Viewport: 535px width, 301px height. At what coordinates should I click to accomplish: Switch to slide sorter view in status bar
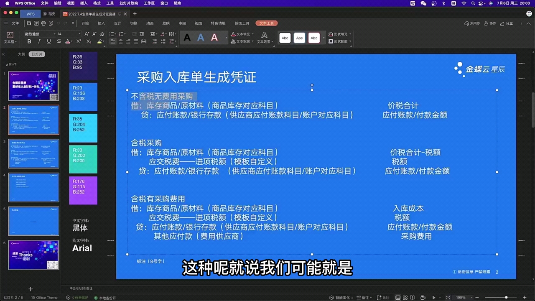click(405, 297)
